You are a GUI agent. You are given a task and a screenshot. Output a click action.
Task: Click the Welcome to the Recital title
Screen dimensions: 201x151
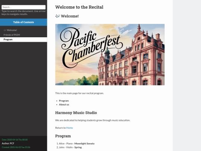[x=79, y=7]
